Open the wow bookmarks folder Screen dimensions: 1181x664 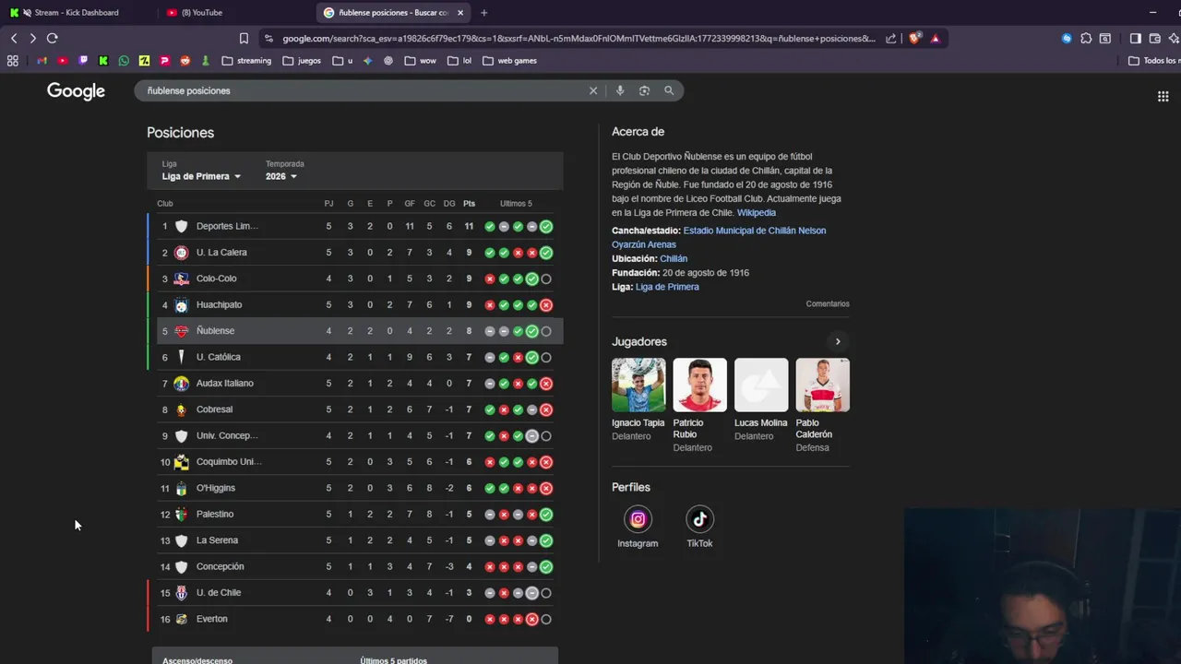420,61
